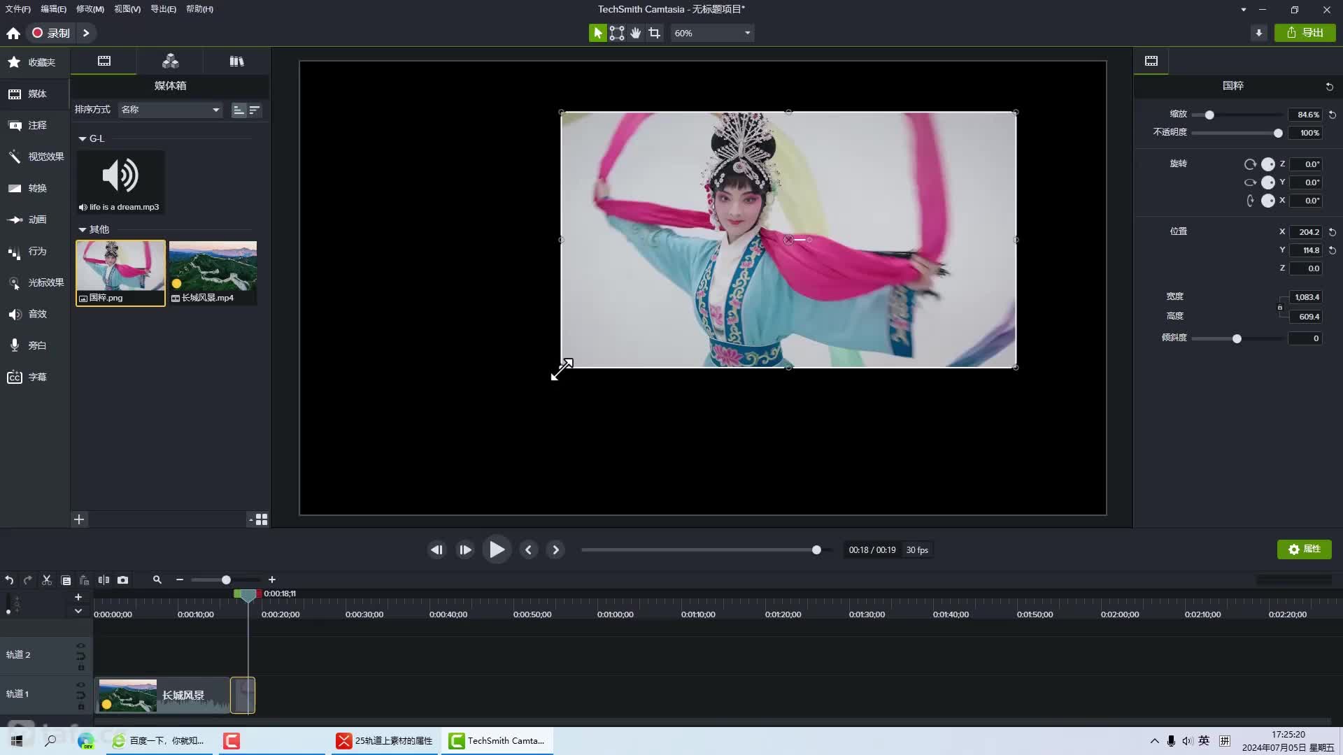Screen dimensions: 1343x755
Task: Toggle magnetic track for 轨道 1
Action: click(80, 696)
